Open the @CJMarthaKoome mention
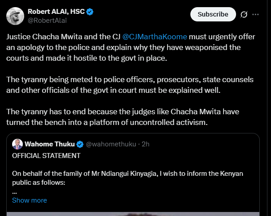The image size is (271, 216). (x=155, y=37)
